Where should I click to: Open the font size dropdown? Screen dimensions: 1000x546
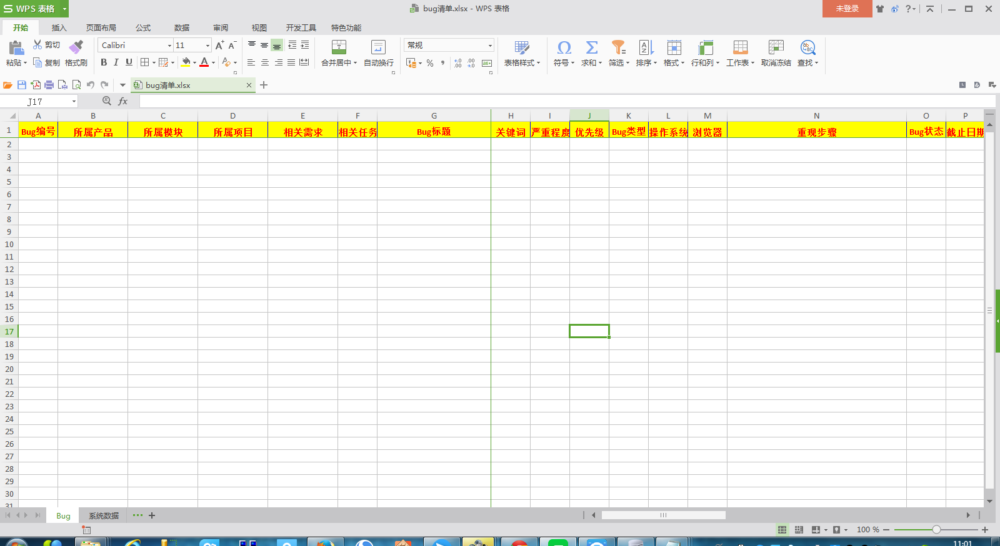(207, 46)
